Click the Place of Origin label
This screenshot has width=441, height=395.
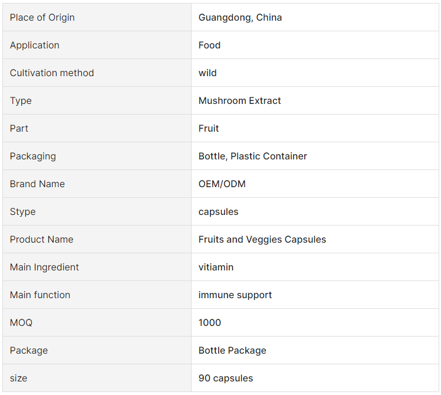point(42,18)
